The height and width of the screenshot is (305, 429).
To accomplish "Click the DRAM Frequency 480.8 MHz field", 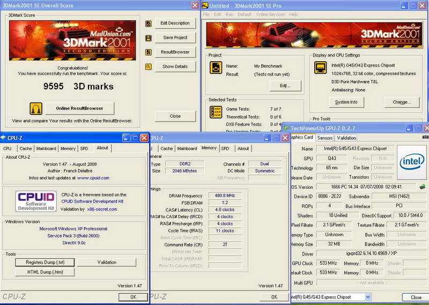I will pyautogui.click(x=225, y=195).
